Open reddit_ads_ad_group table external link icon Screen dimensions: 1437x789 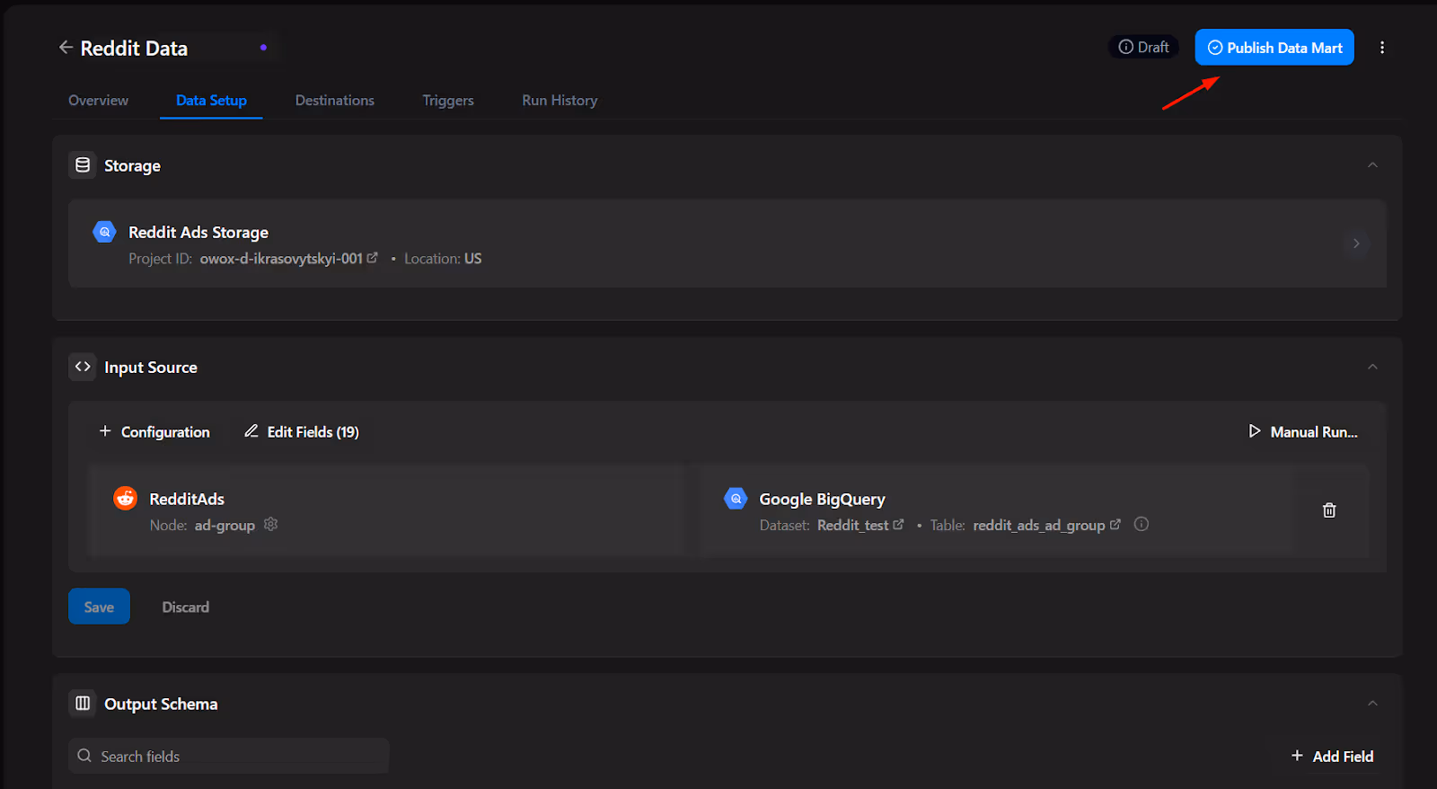1115,524
